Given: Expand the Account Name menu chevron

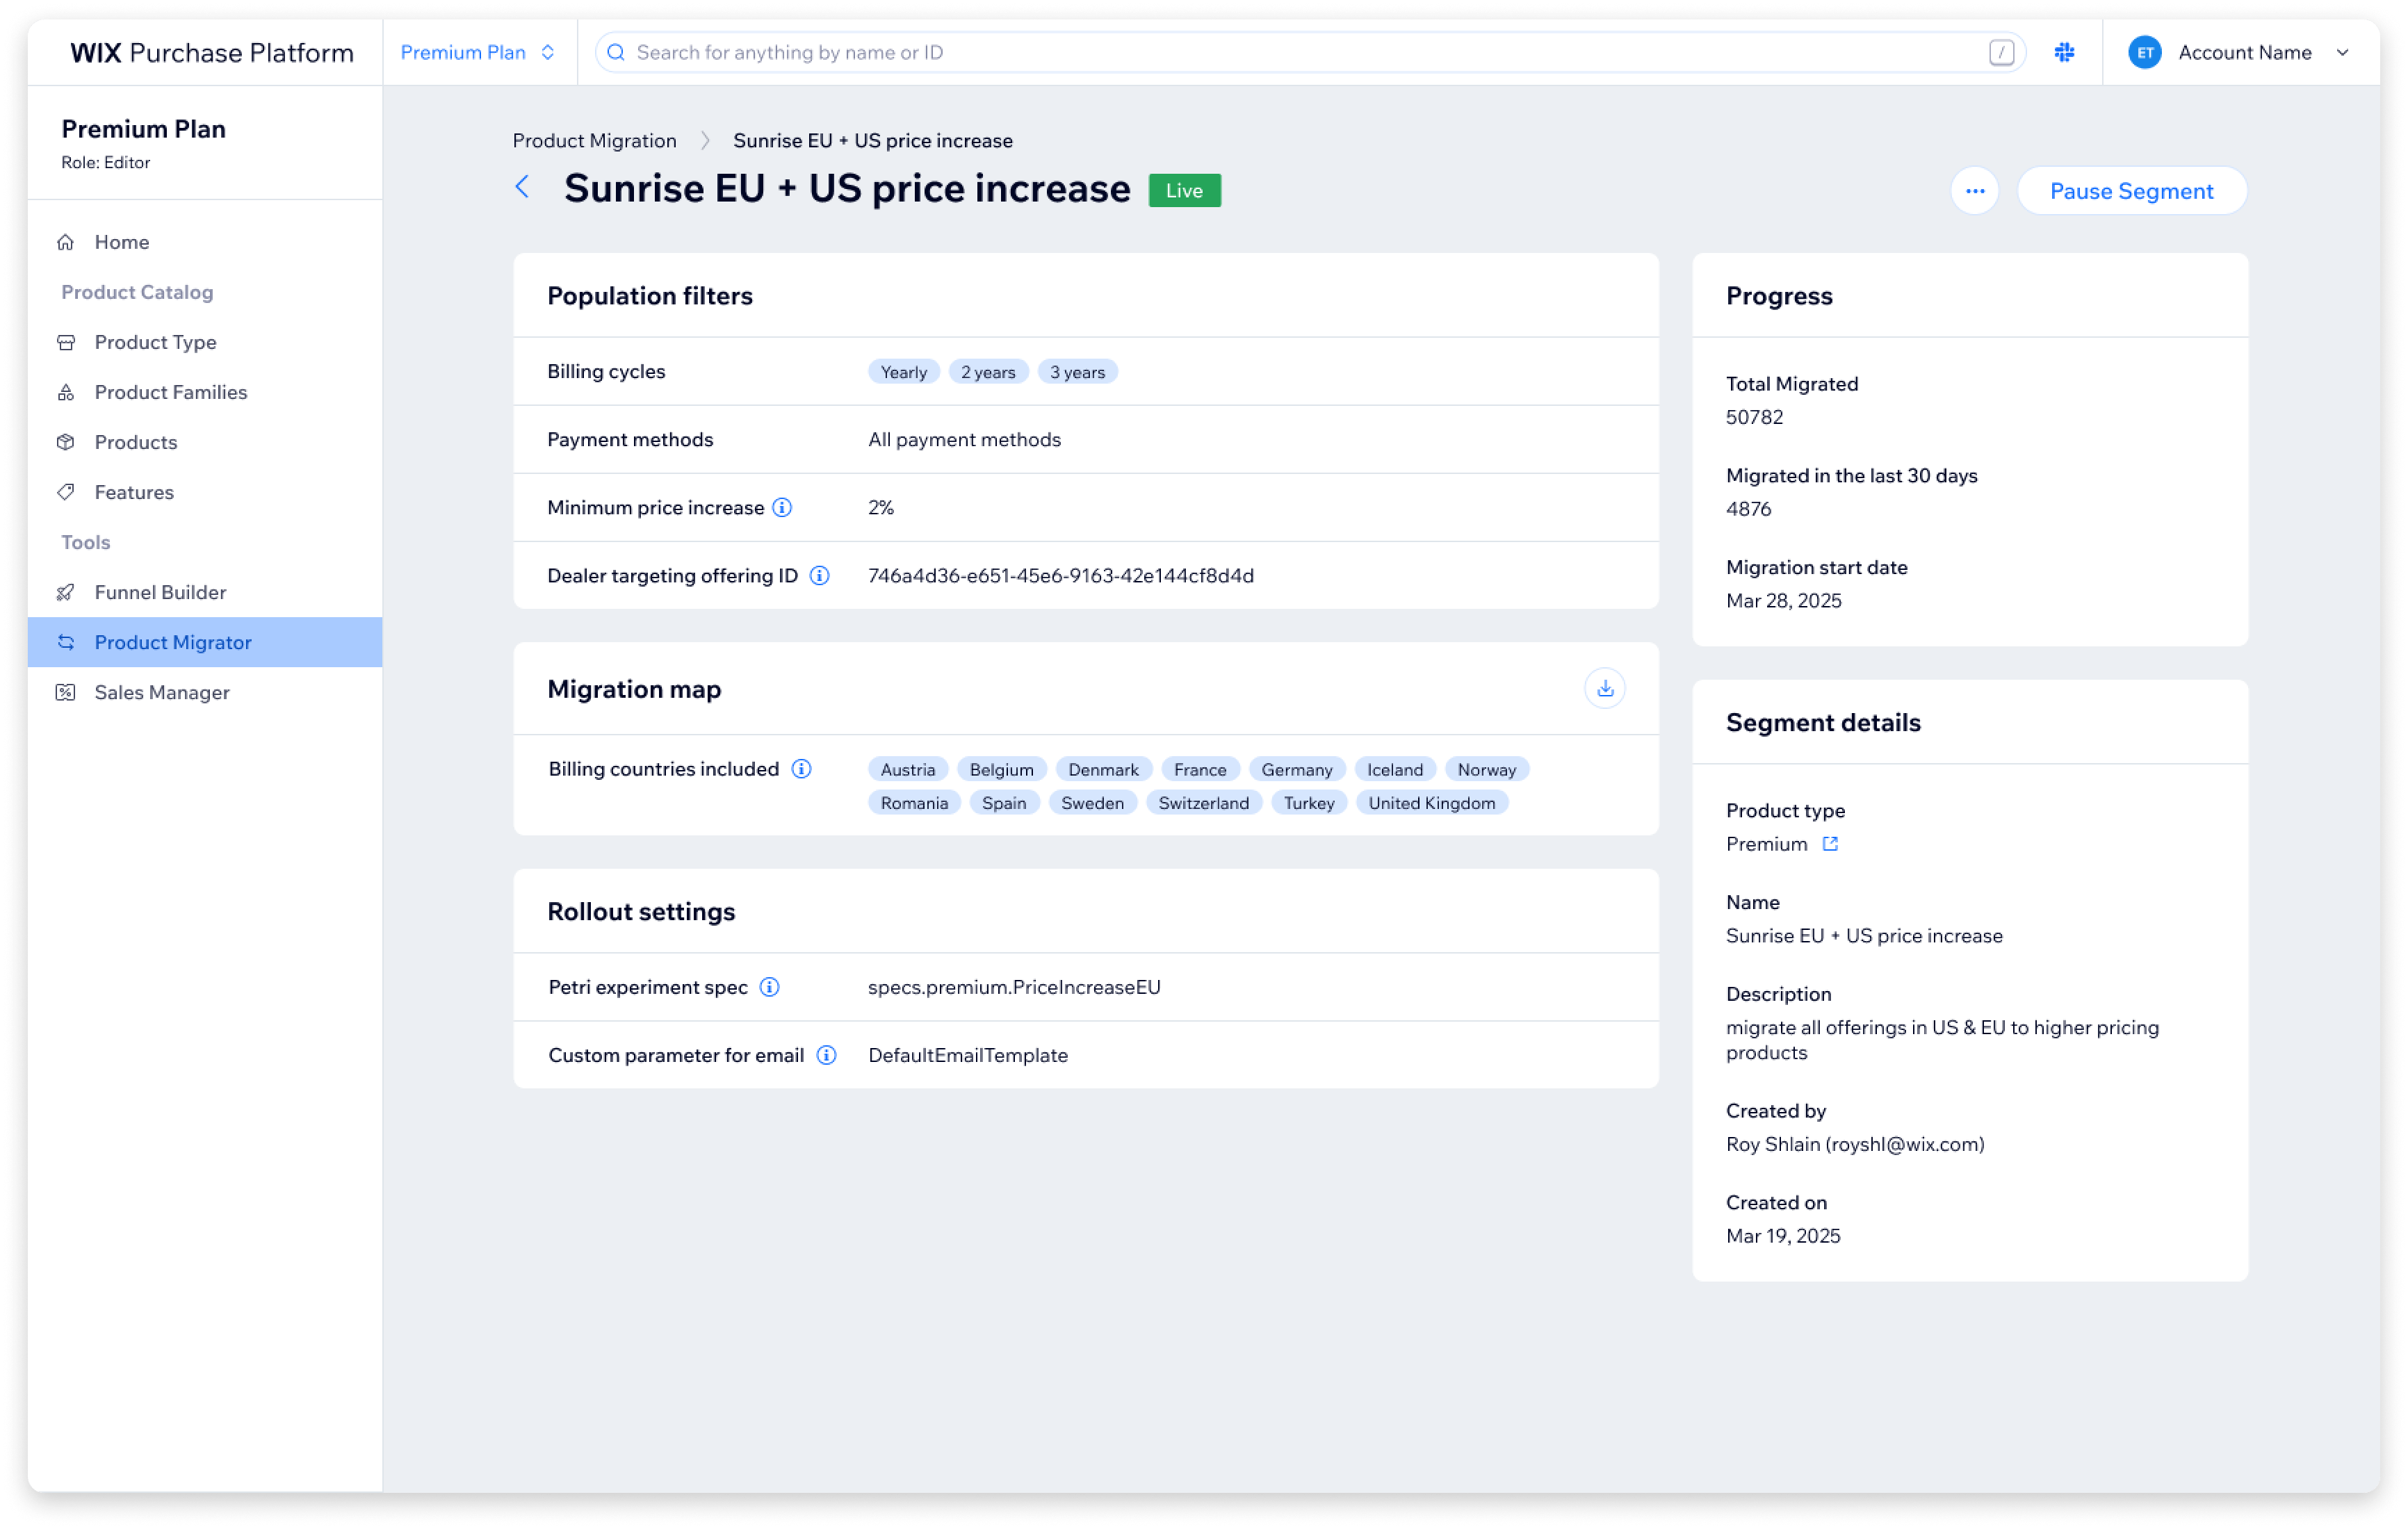Looking at the screenshot, I should (x=2342, y=52).
